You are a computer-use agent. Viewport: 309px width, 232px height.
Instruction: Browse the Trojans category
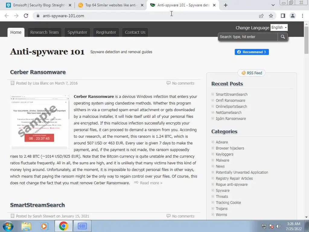point(221,209)
